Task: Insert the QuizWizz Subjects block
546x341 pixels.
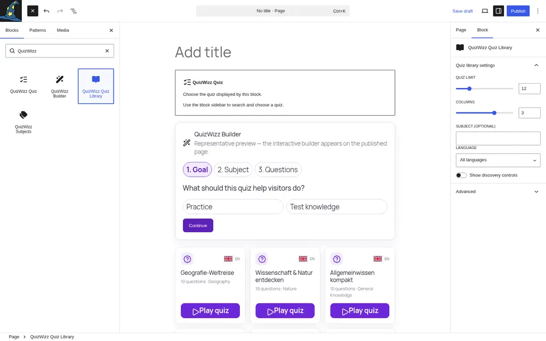Action: click(23, 122)
